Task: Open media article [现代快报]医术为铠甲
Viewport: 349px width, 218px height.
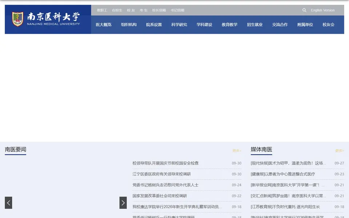Action: (288, 163)
